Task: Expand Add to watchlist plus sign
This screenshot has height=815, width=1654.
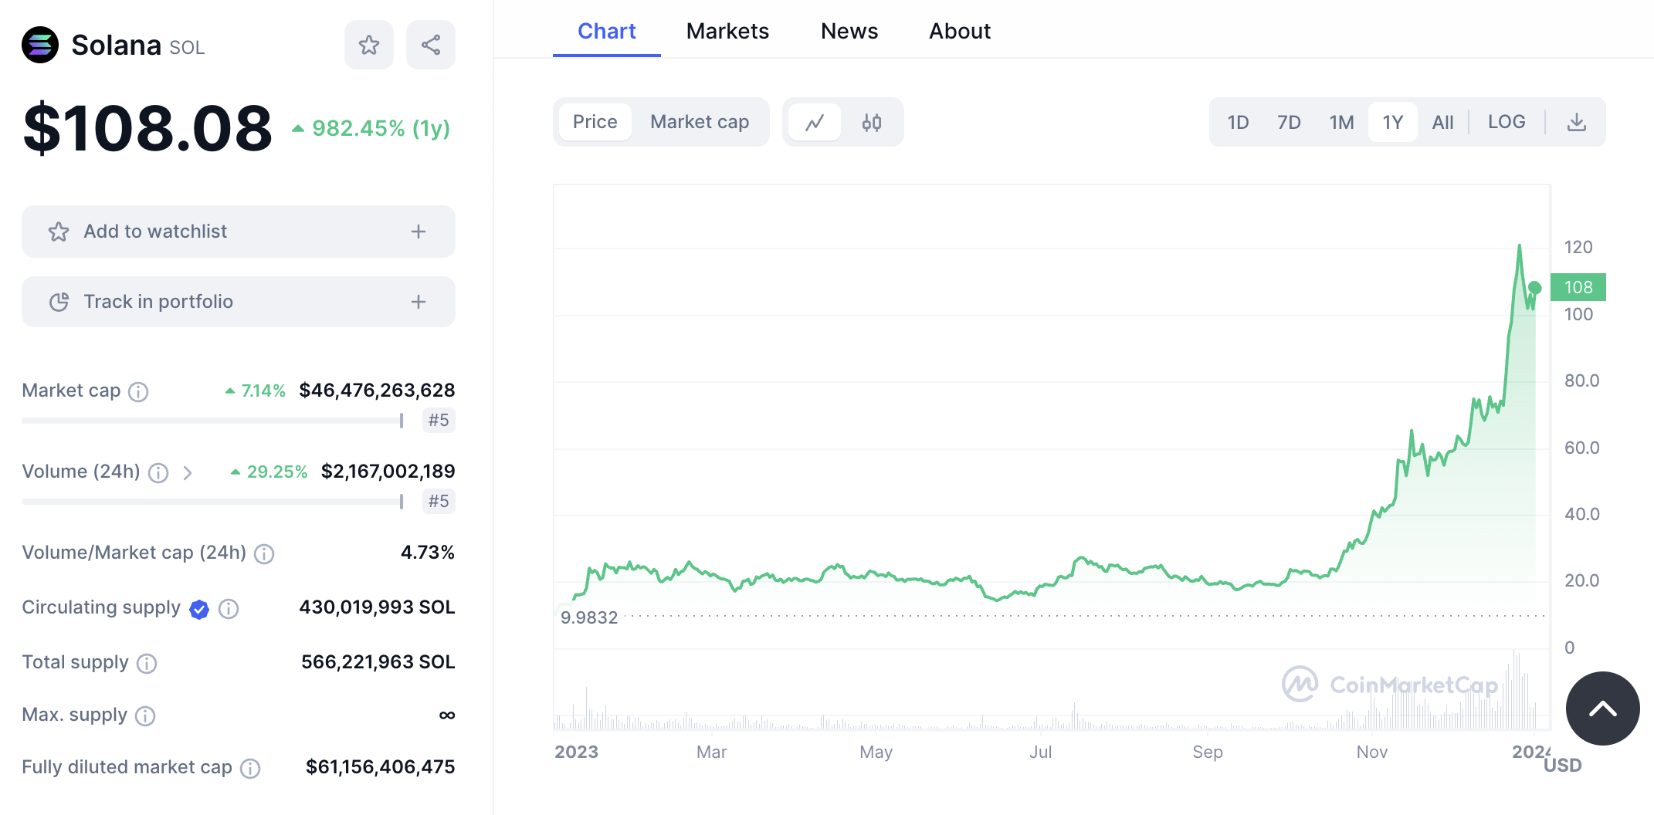Action: pyautogui.click(x=419, y=232)
